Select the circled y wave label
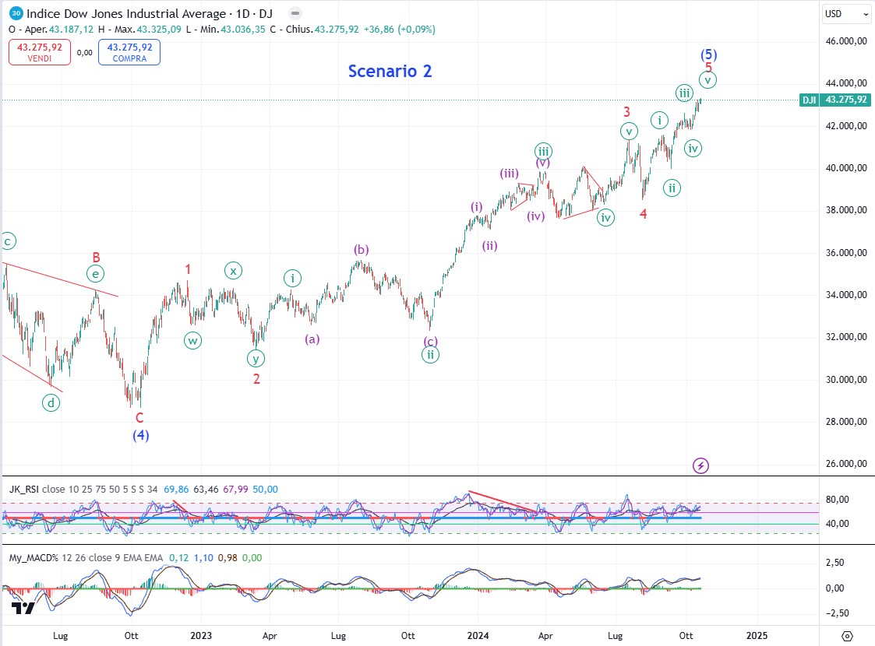The height and width of the screenshot is (646, 875). click(256, 358)
